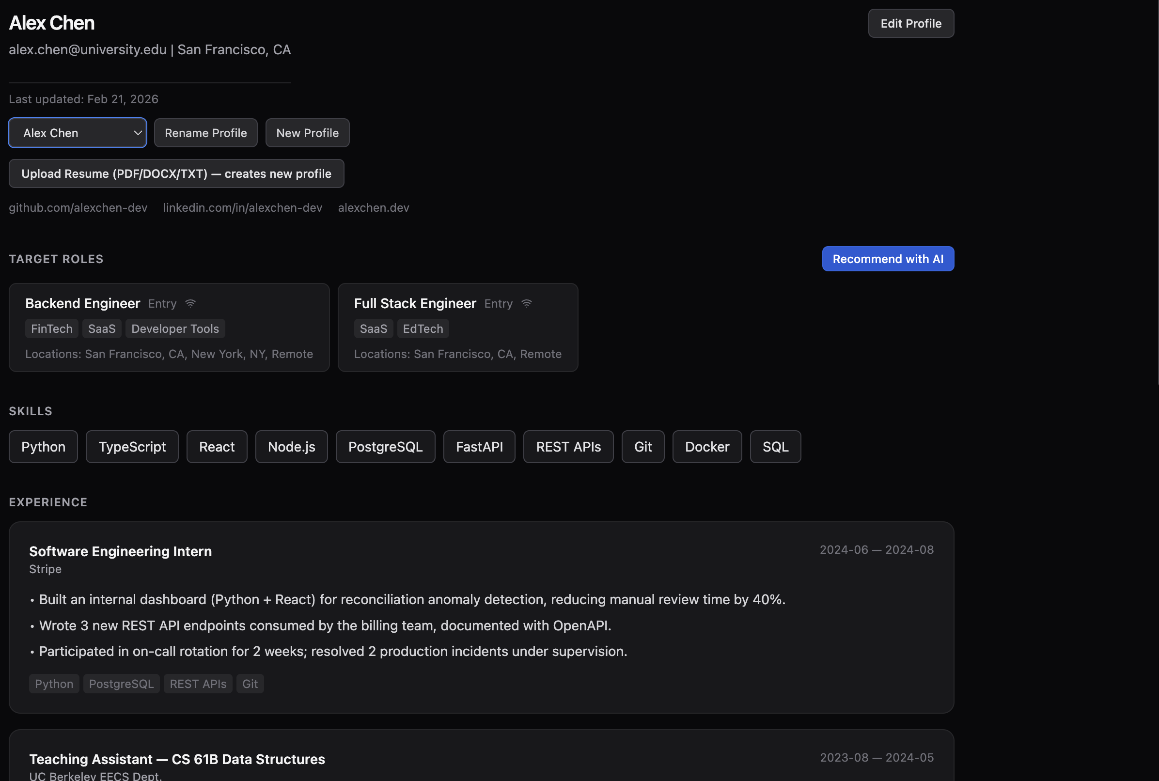Click the remote wifi icon beside Backend Engineer
1159x781 pixels.
[190, 303]
